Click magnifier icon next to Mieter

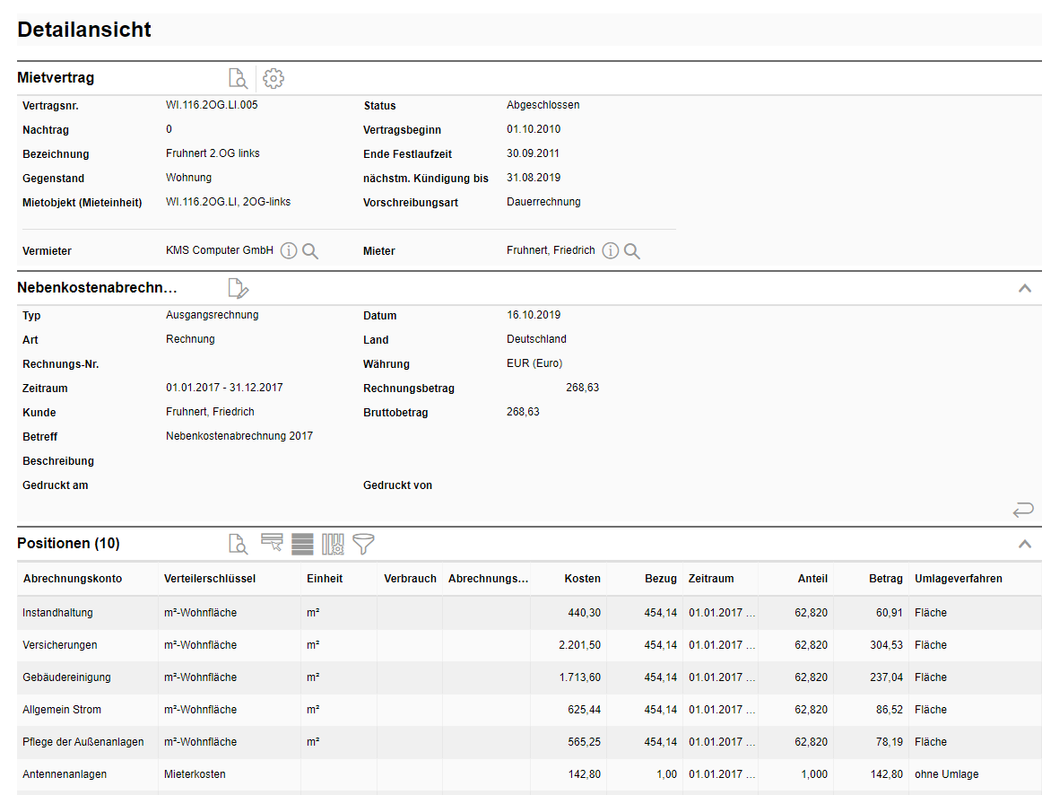coord(632,251)
